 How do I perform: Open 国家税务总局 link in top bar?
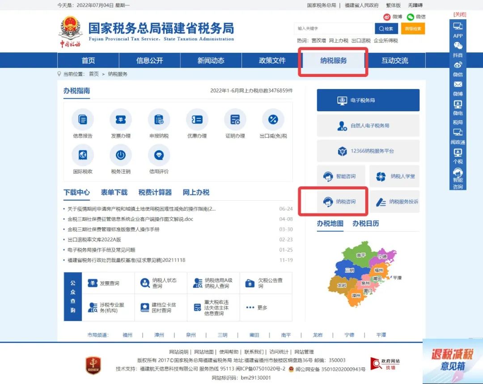tap(322, 5)
